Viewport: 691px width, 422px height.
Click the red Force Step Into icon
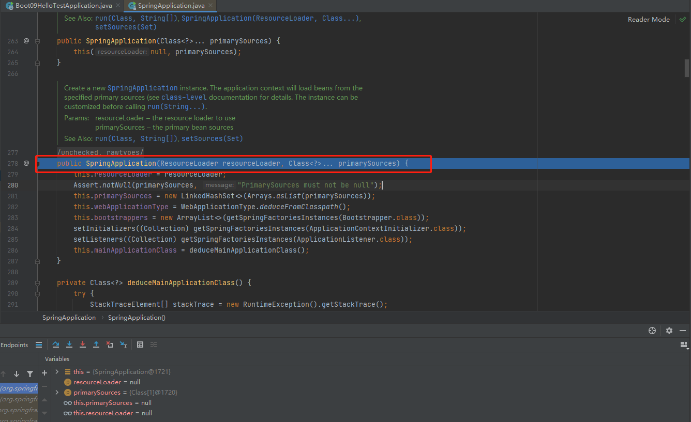click(x=83, y=345)
